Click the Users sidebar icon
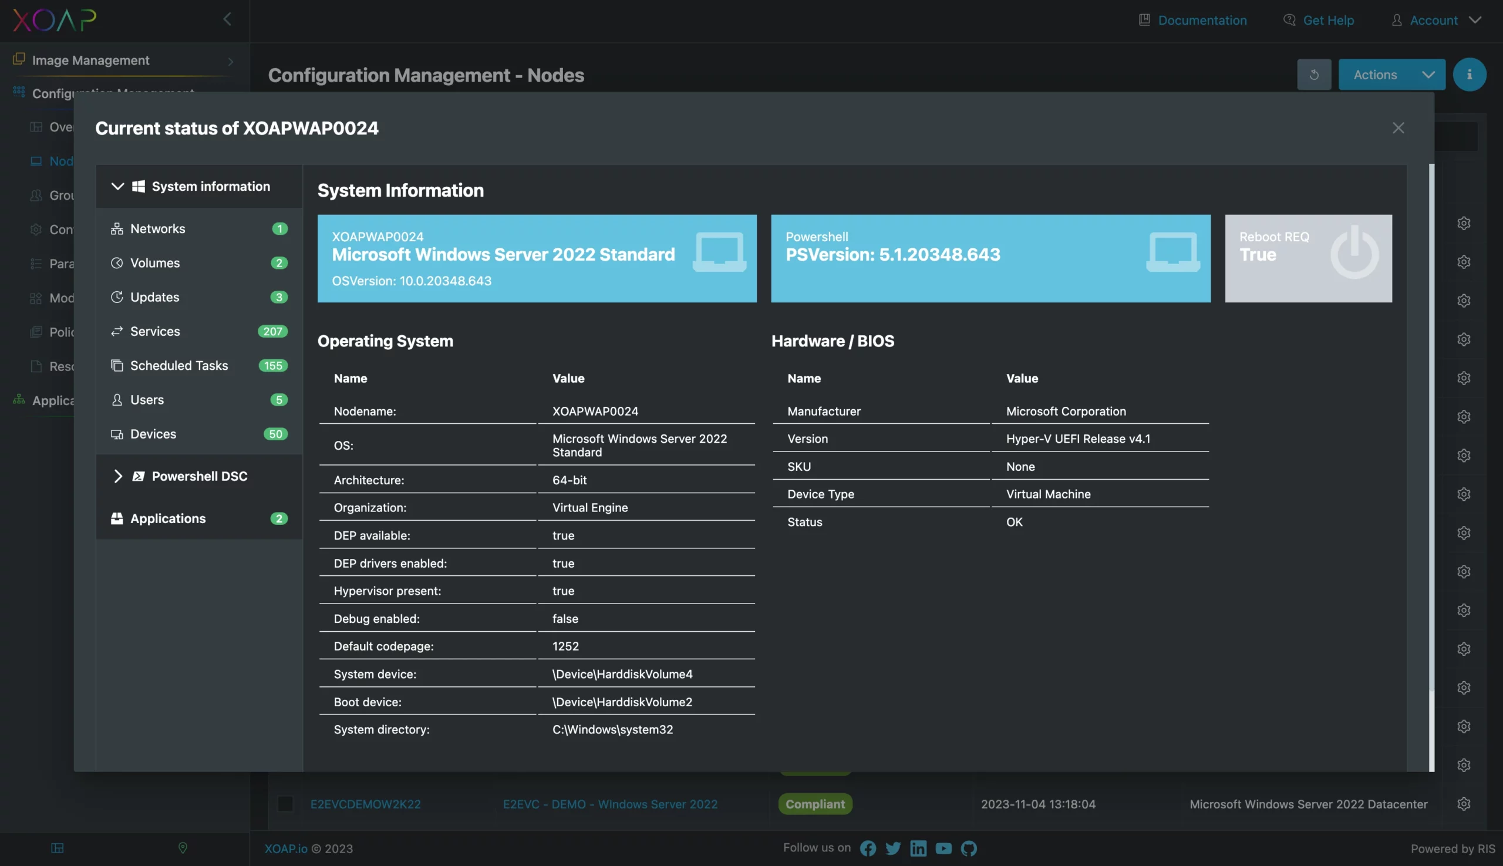1503x866 pixels. (116, 399)
